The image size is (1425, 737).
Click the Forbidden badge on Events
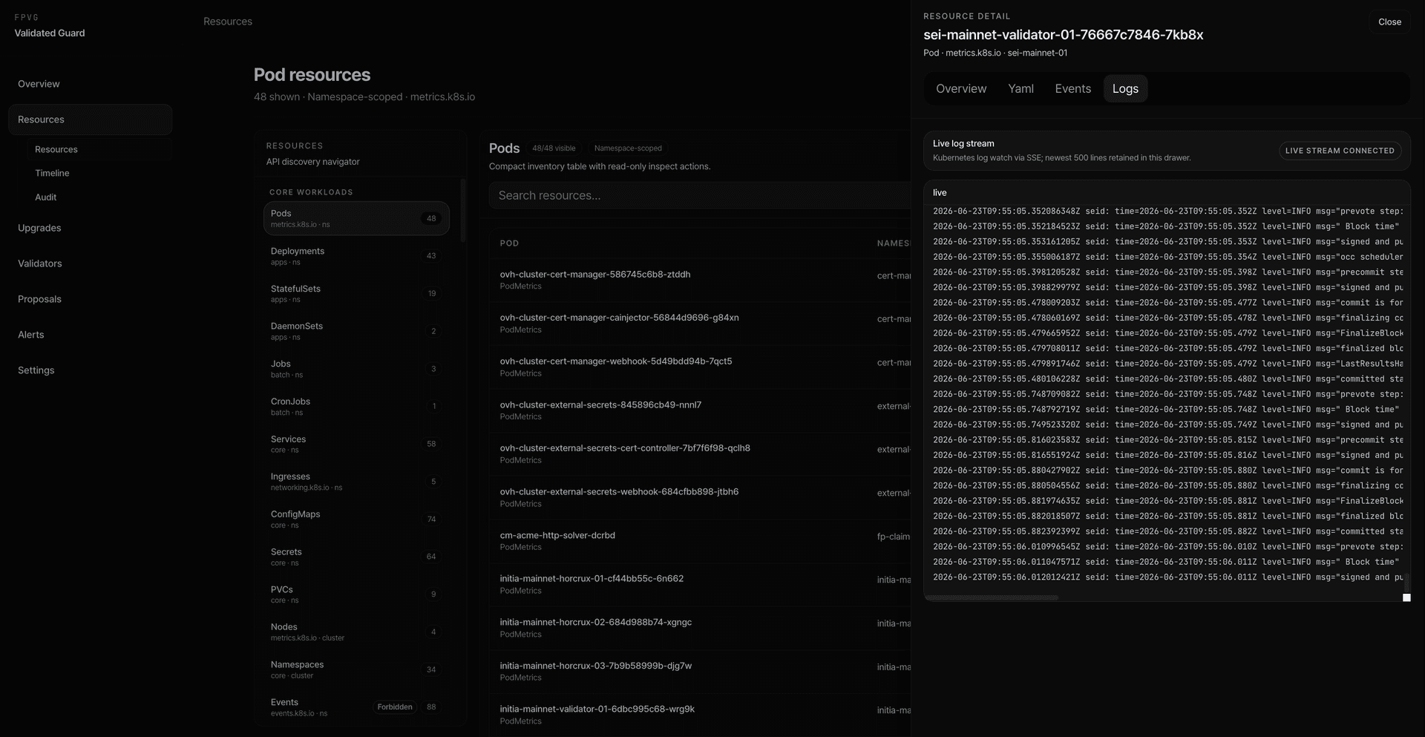point(394,707)
